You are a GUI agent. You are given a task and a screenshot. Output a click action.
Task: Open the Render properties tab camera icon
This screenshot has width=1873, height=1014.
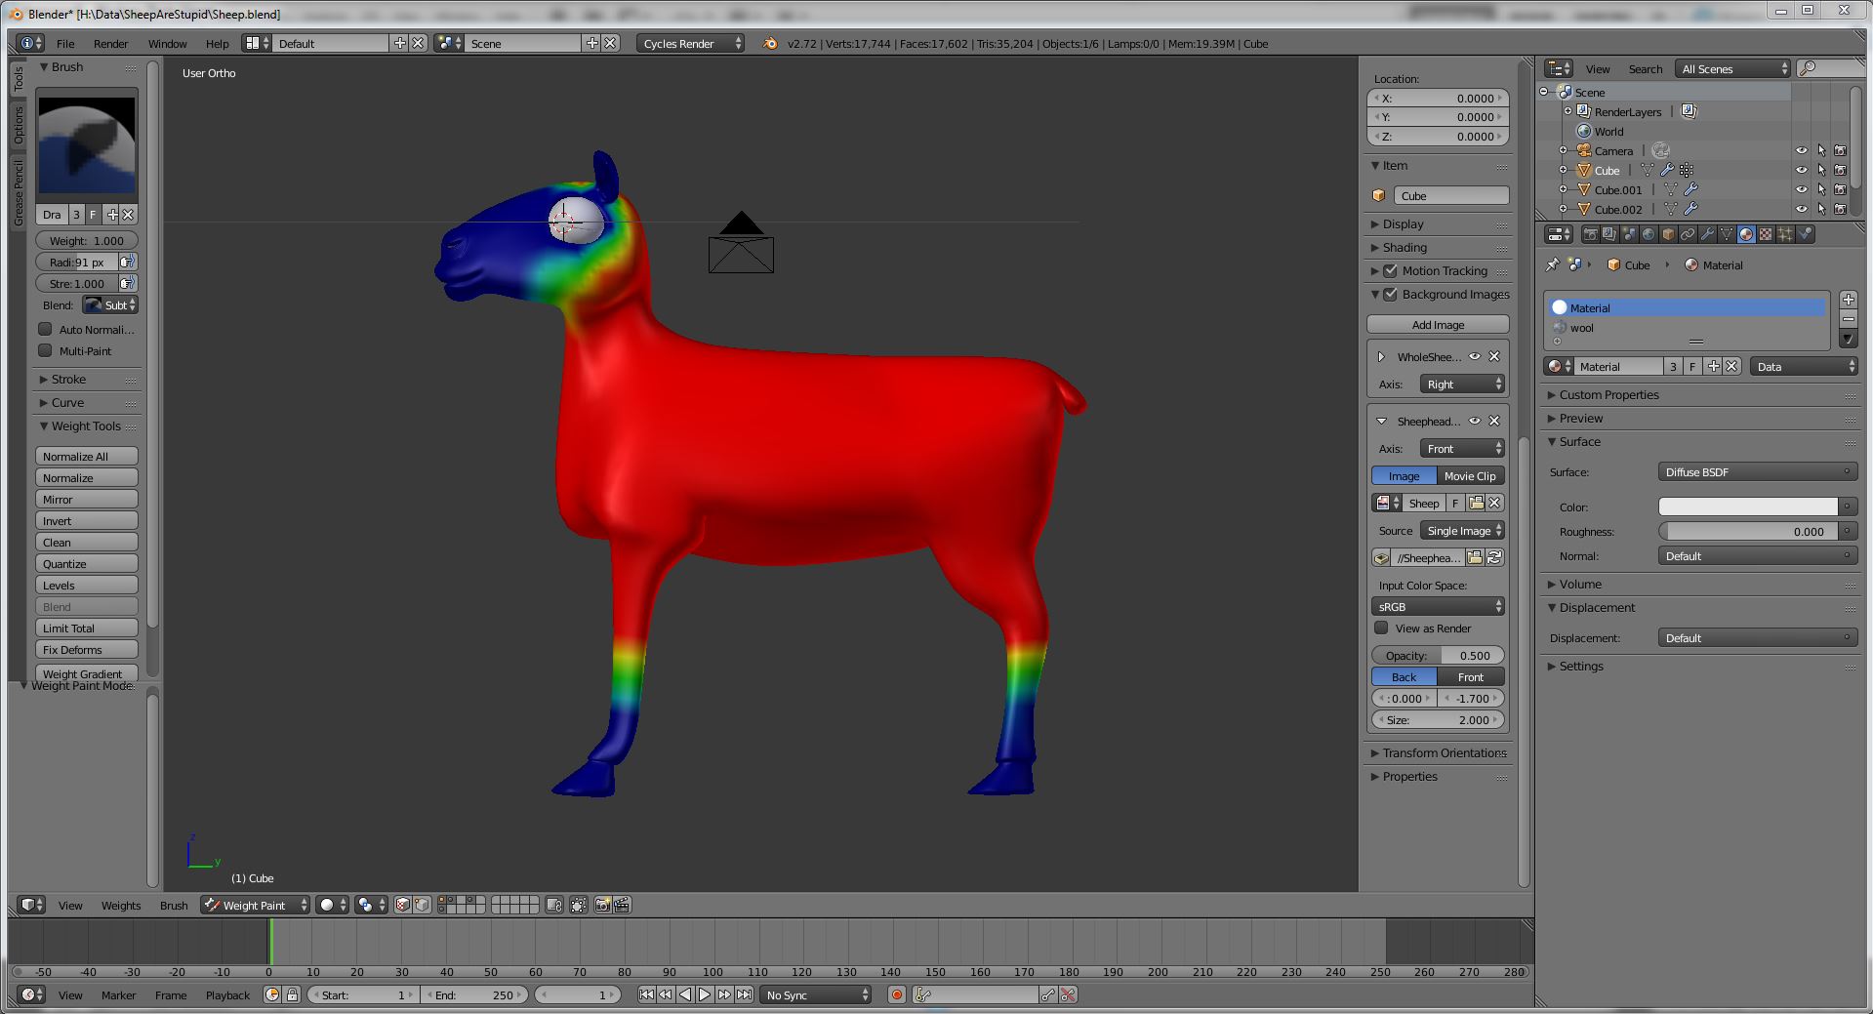(1591, 234)
